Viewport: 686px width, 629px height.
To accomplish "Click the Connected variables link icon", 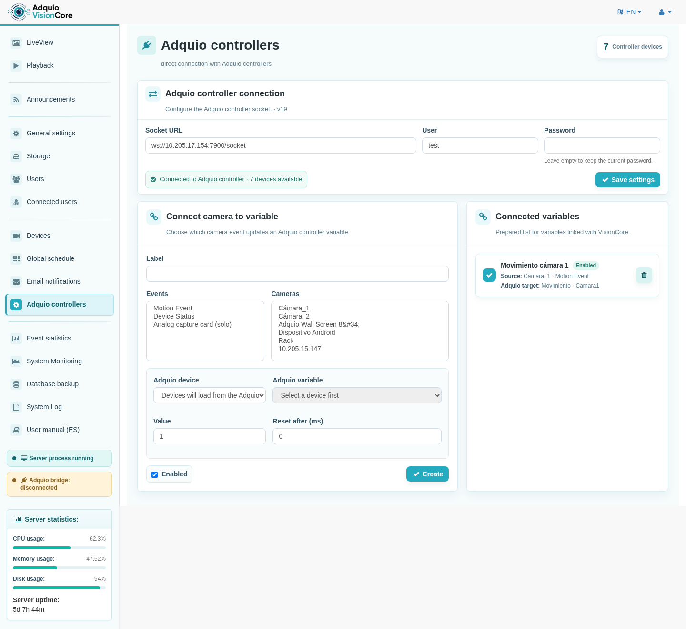I will (x=483, y=217).
